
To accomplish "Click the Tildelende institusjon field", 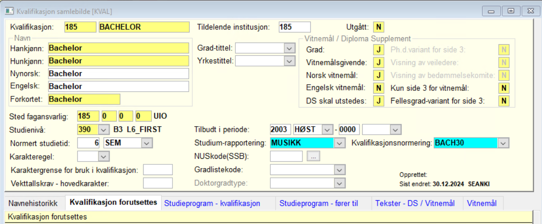I will [295, 27].
